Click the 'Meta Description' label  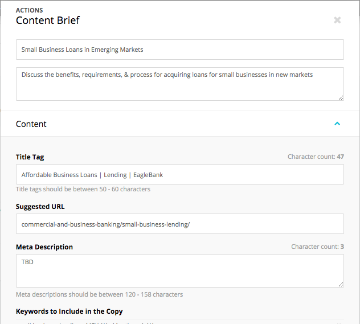point(44,247)
